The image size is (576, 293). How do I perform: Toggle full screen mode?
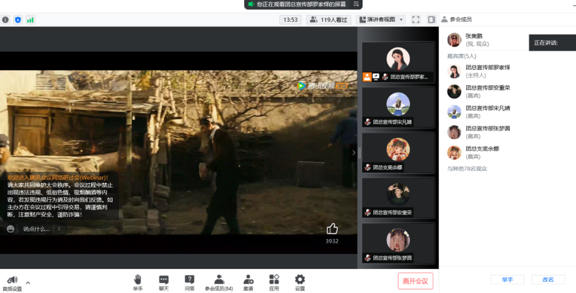(x=416, y=20)
